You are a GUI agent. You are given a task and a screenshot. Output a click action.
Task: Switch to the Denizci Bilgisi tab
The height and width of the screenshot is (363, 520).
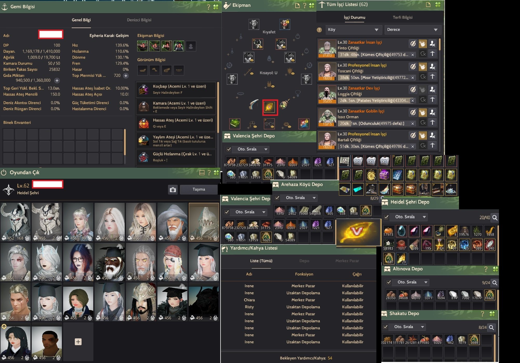click(x=139, y=20)
